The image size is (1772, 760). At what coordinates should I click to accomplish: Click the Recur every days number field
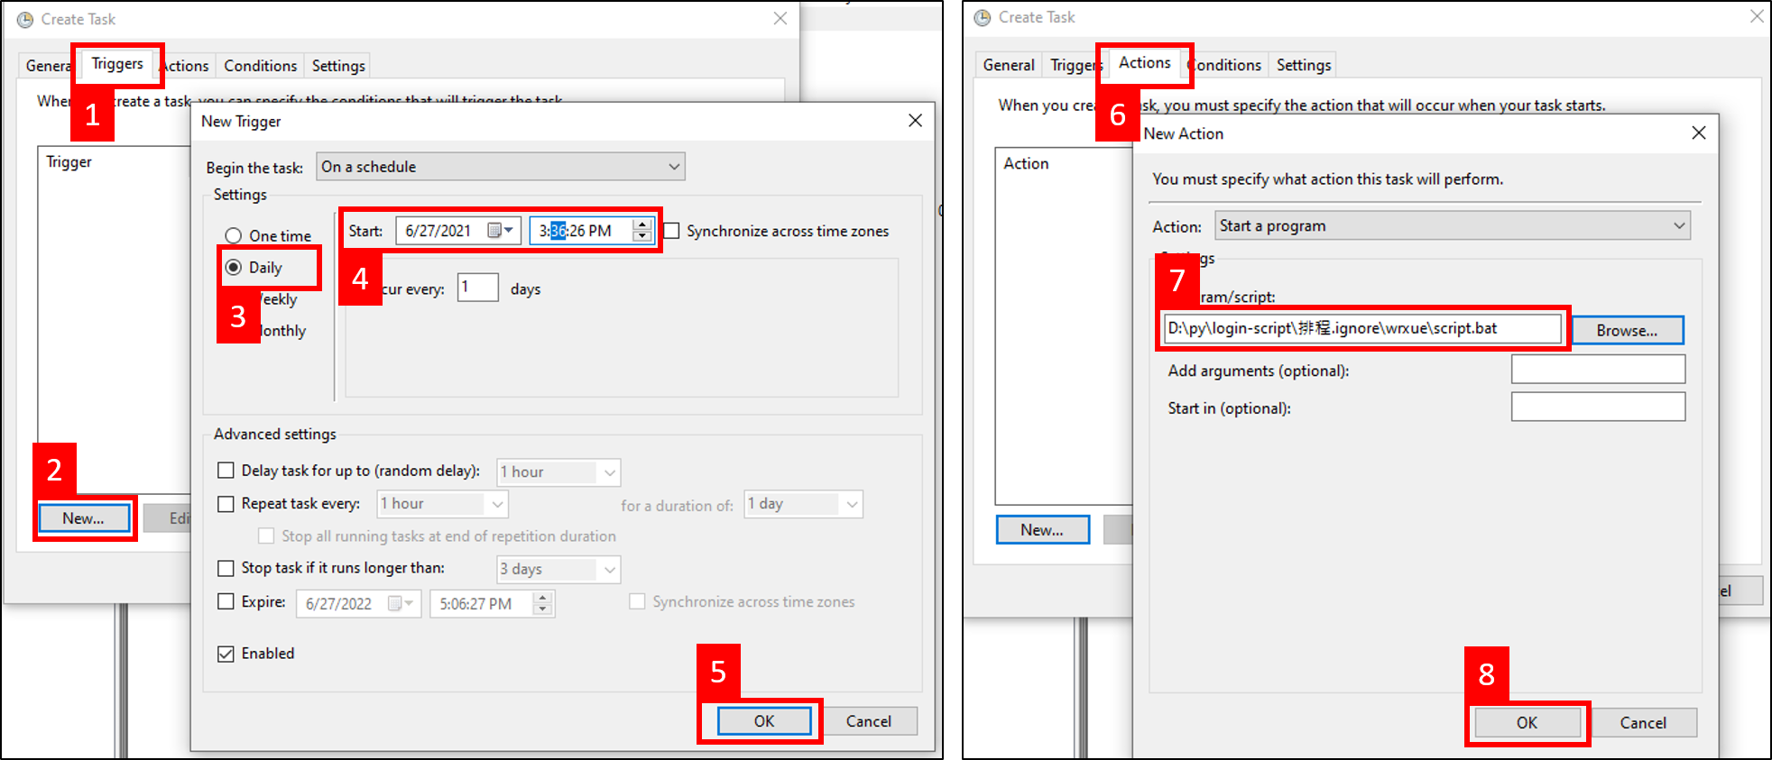(x=478, y=288)
